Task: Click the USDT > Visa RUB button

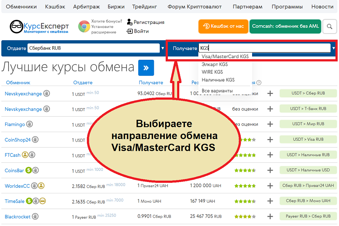Action: [x=308, y=140]
